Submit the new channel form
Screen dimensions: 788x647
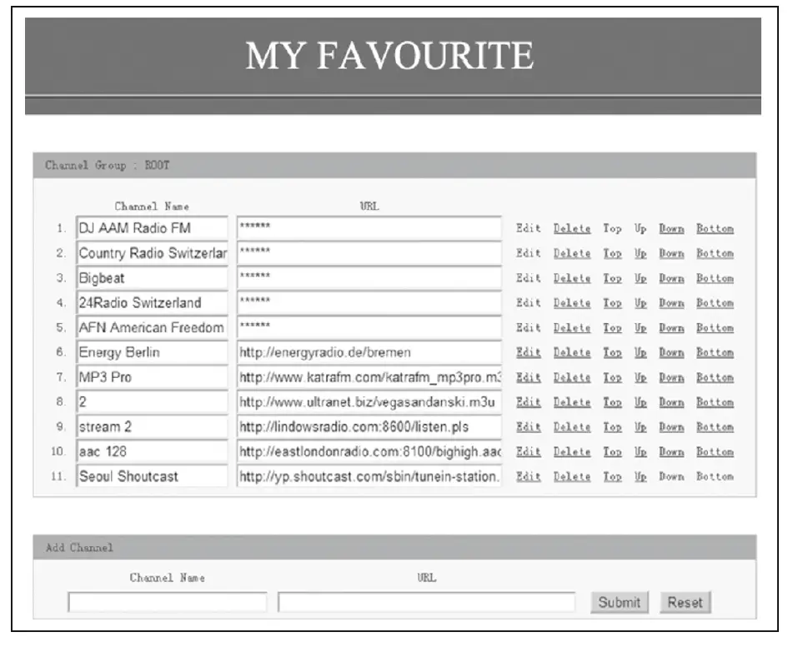619,602
